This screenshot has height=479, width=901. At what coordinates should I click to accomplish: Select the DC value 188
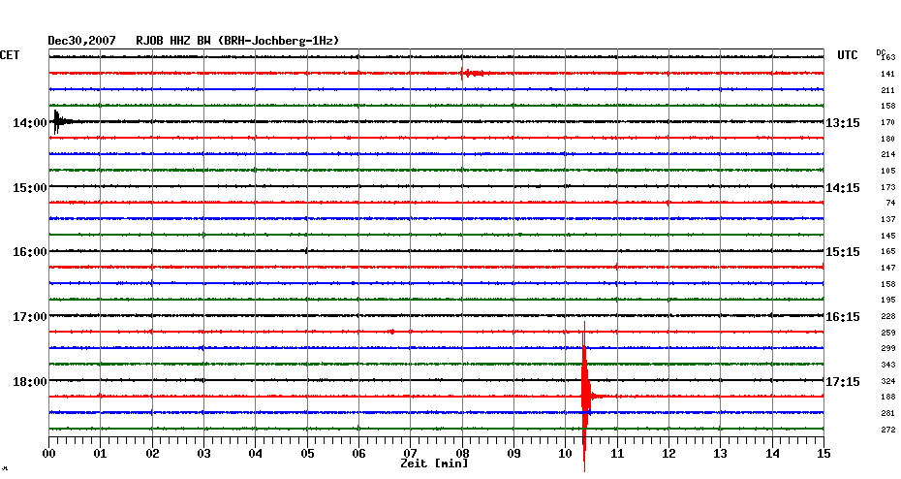point(887,397)
